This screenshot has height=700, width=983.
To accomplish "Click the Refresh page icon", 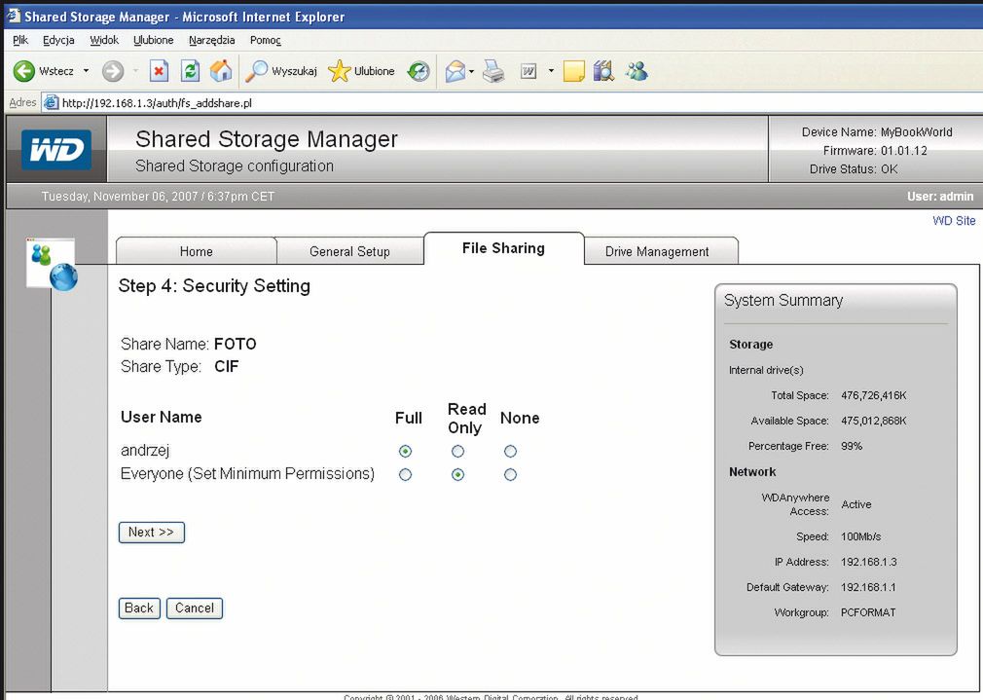I will coord(190,71).
